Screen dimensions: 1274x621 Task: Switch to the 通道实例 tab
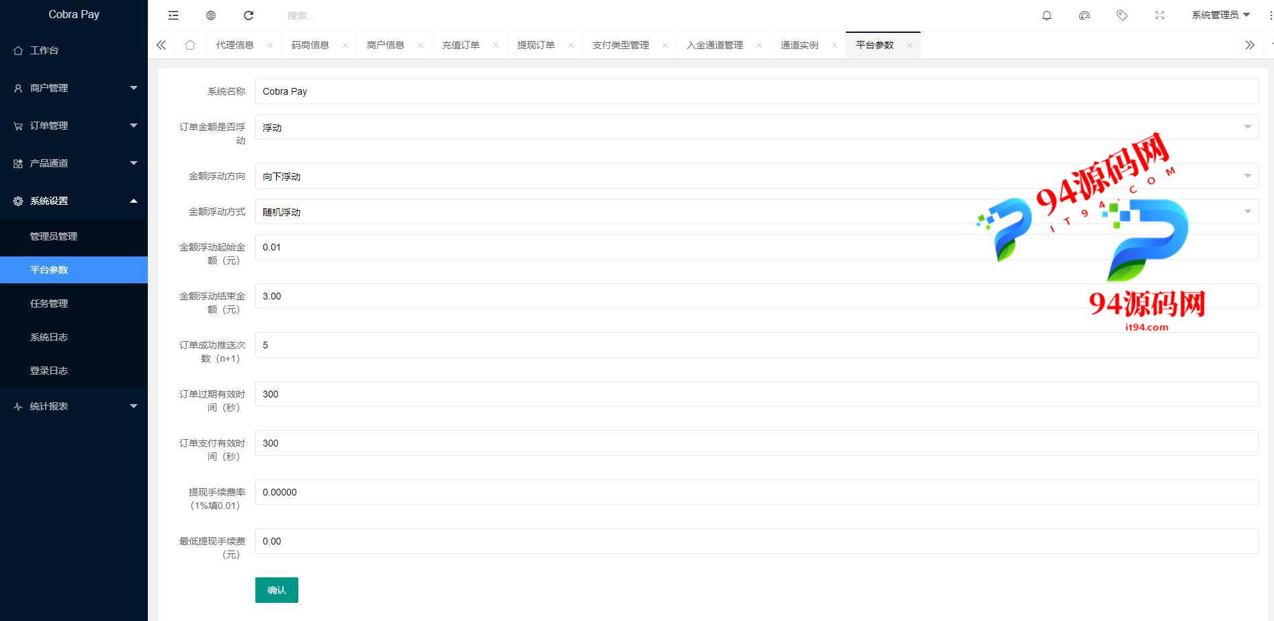pos(799,45)
